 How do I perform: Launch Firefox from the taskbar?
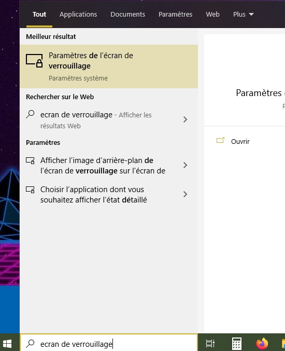pos(262,343)
